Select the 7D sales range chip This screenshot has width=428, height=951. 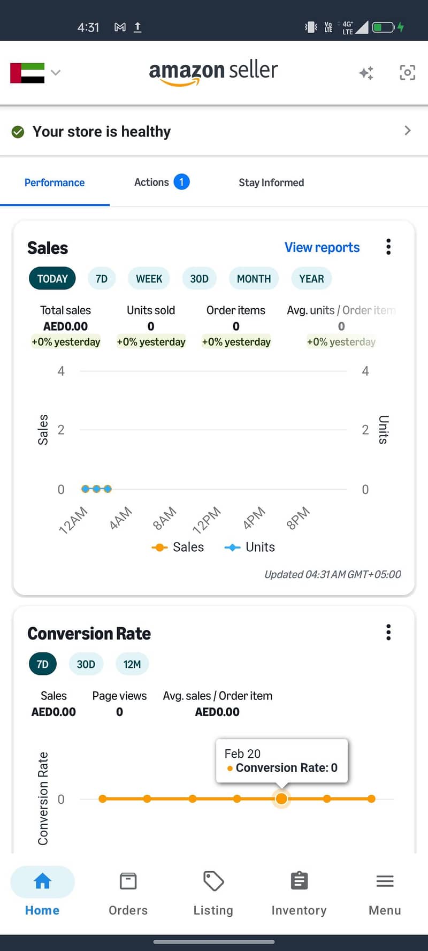click(x=102, y=279)
